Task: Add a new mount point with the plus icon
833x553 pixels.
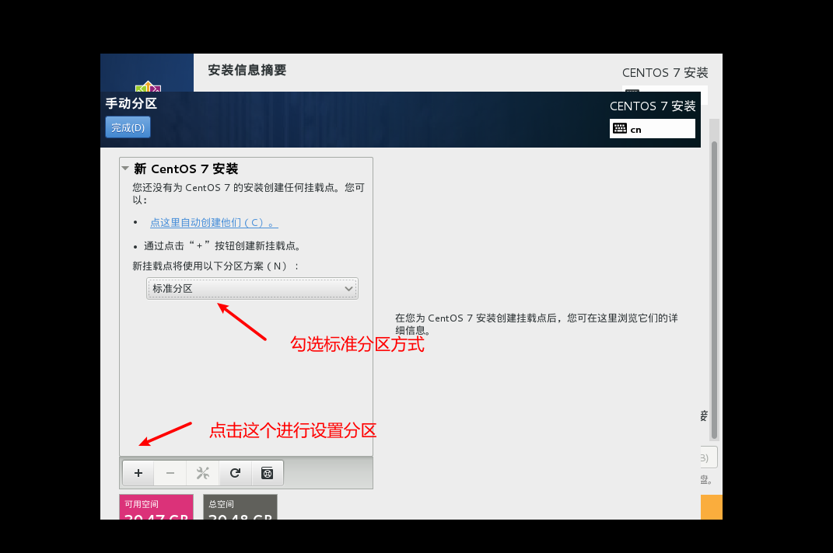Action: [138, 472]
